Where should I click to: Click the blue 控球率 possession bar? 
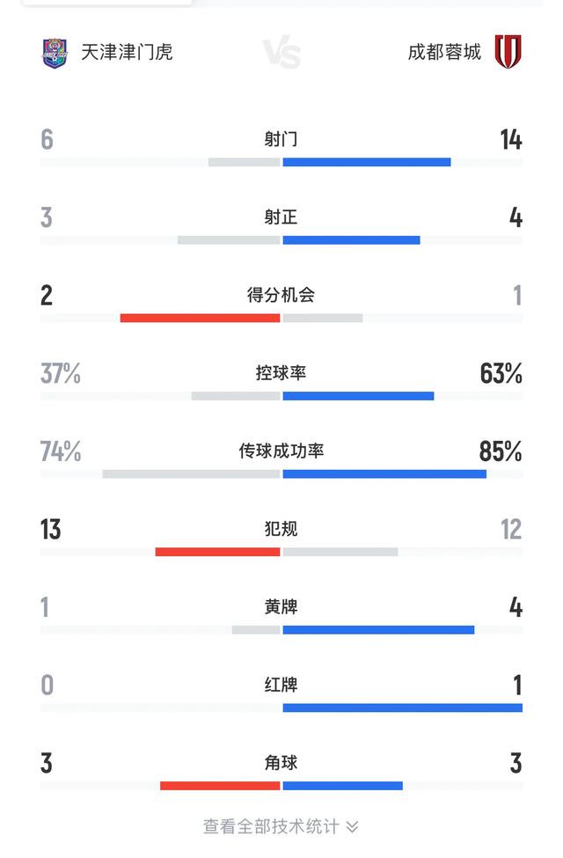(358, 396)
